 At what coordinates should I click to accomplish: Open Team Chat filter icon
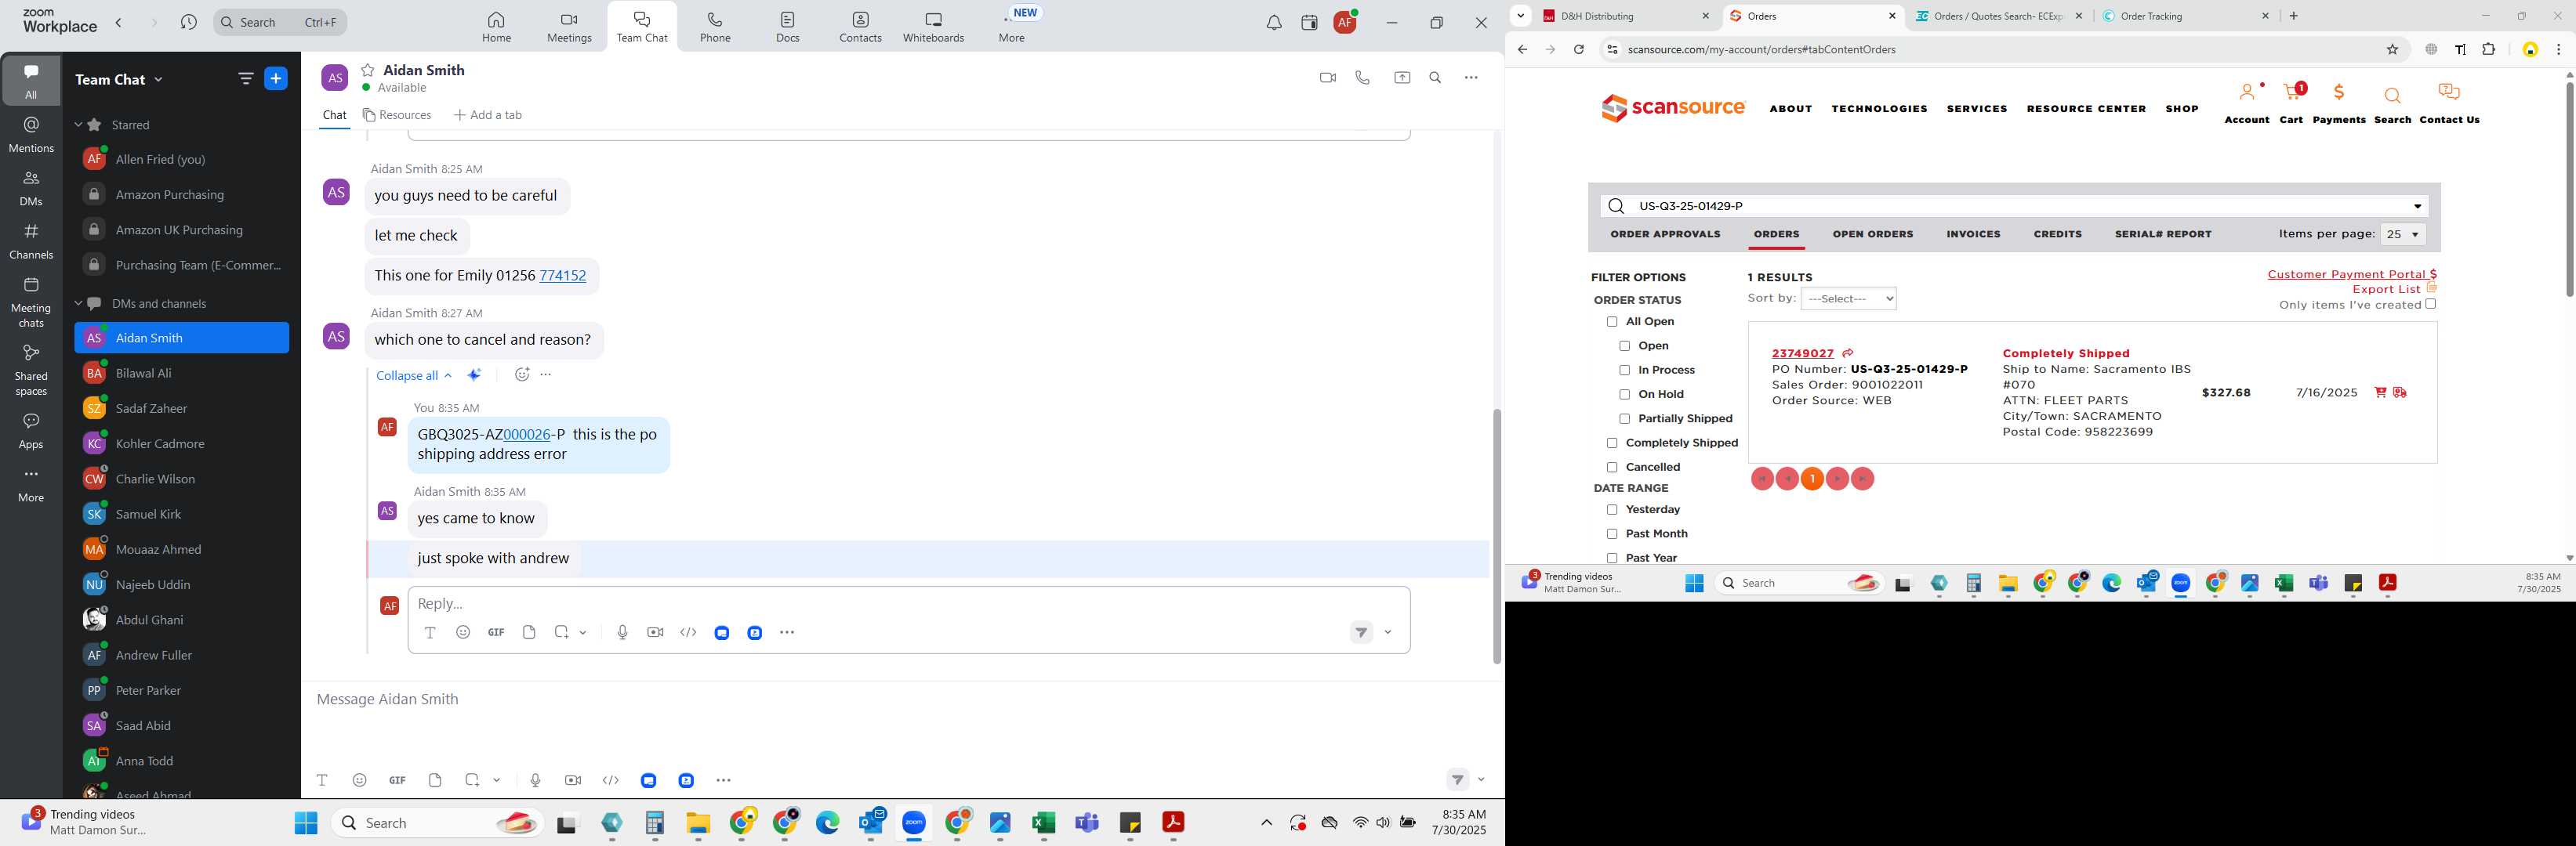click(x=246, y=79)
